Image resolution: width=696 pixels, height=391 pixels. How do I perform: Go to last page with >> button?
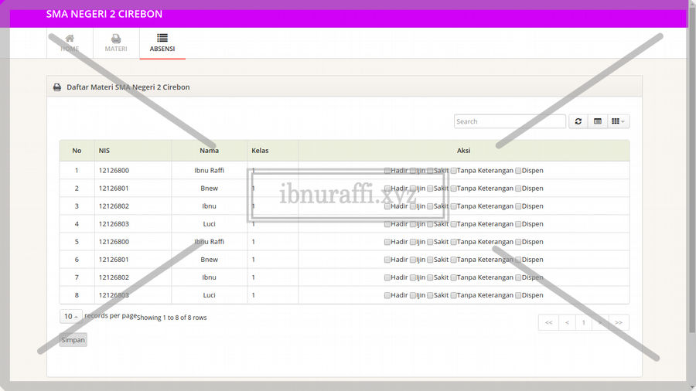tap(619, 322)
